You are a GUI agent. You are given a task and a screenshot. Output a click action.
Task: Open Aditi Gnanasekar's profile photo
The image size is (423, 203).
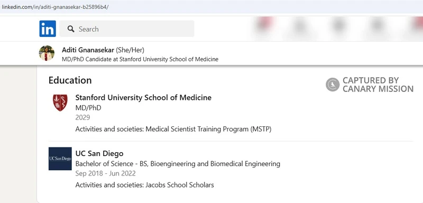click(x=47, y=53)
